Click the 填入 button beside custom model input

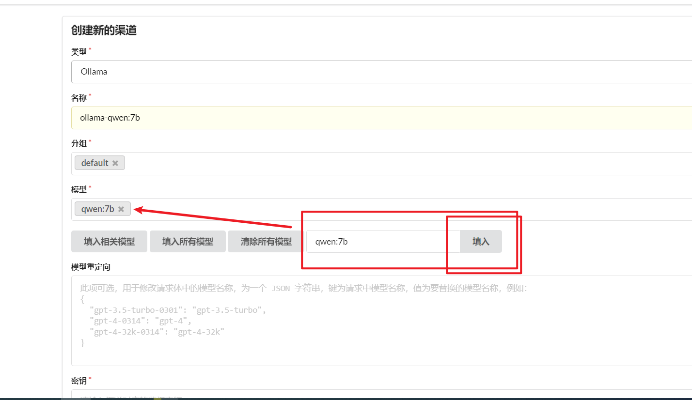(481, 242)
